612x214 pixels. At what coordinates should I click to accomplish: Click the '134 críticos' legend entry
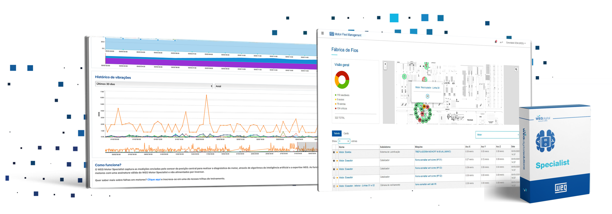341,109
